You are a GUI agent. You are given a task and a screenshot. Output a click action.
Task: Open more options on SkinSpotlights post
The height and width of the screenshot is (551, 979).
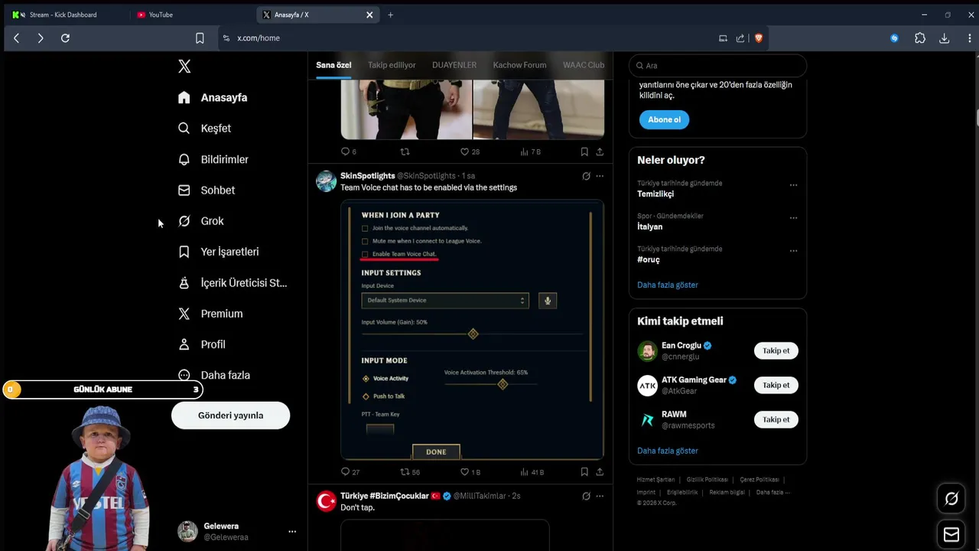600,176
